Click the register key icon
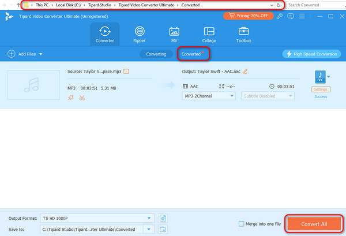 pos(280,16)
